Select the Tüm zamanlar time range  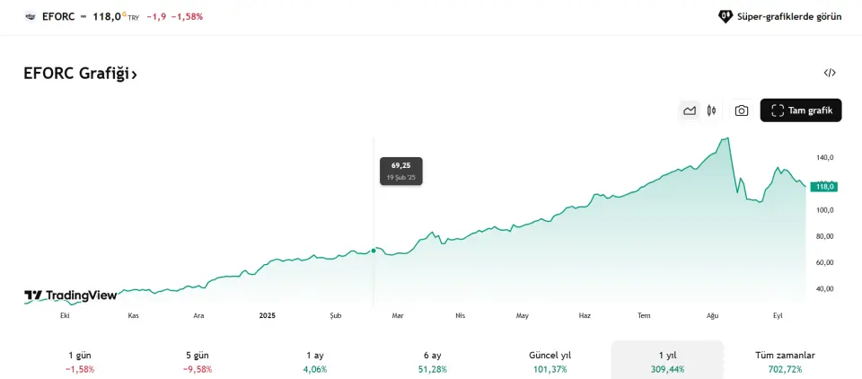(x=785, y=362)
